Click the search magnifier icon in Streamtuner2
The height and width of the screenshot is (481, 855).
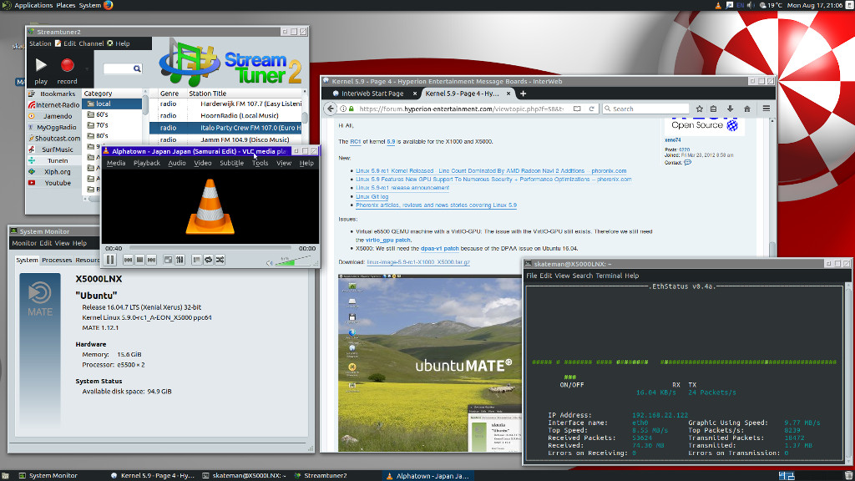coord(137,68)
